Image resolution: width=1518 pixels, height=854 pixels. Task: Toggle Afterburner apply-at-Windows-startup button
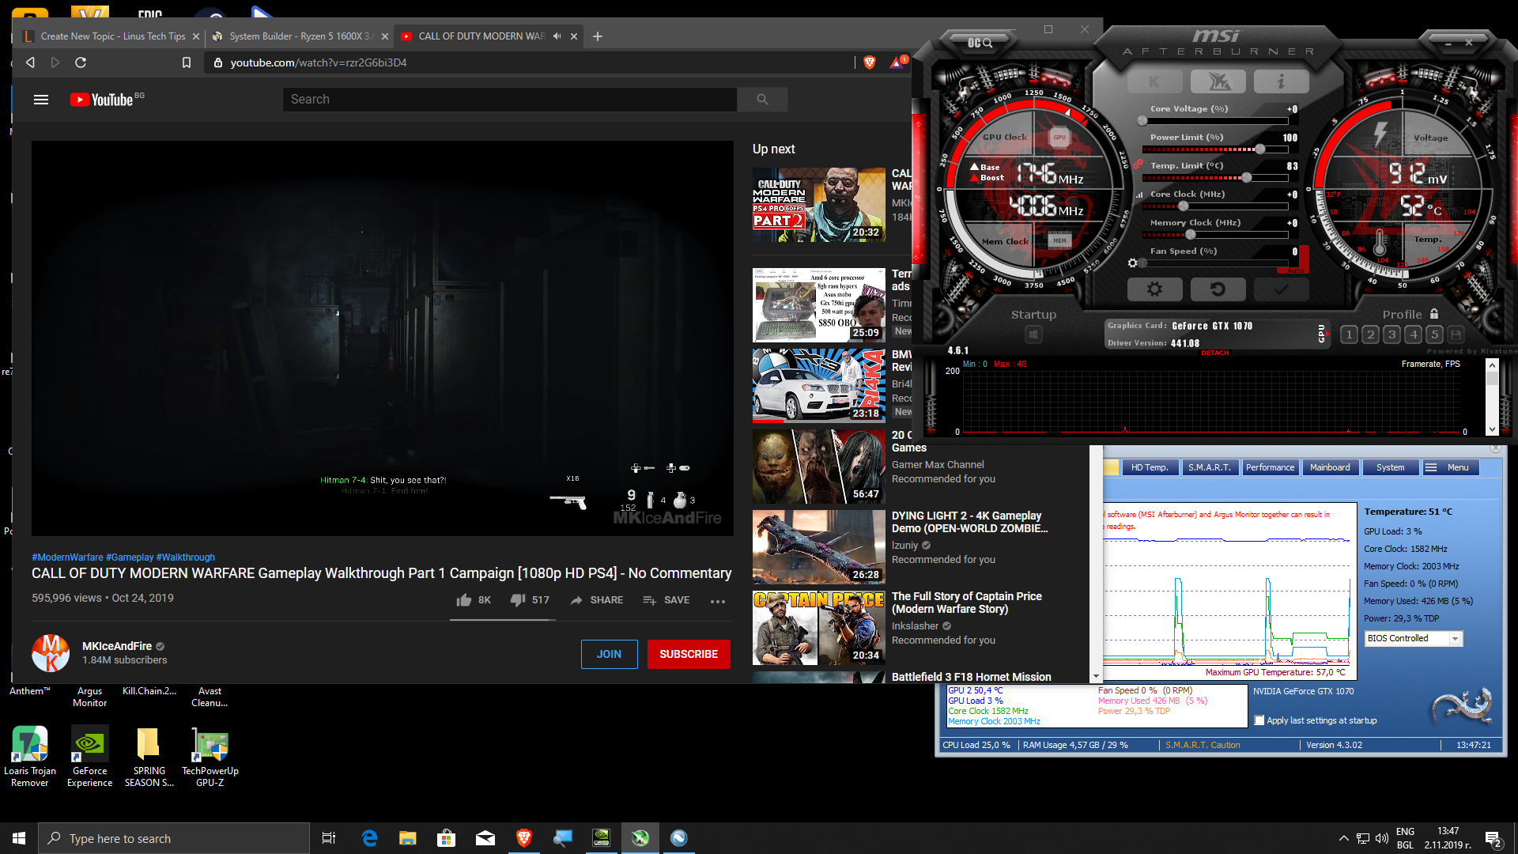[x=1033, y=335]
